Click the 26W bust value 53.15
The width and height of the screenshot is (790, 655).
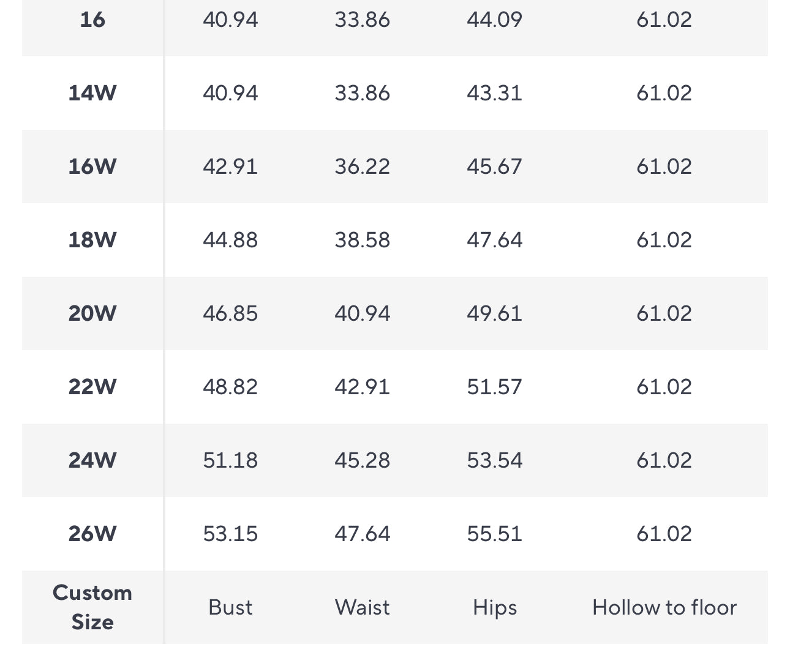pos(230,534)
